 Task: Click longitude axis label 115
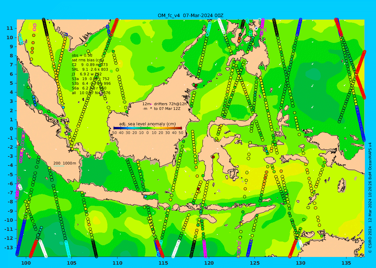point(163,263)
